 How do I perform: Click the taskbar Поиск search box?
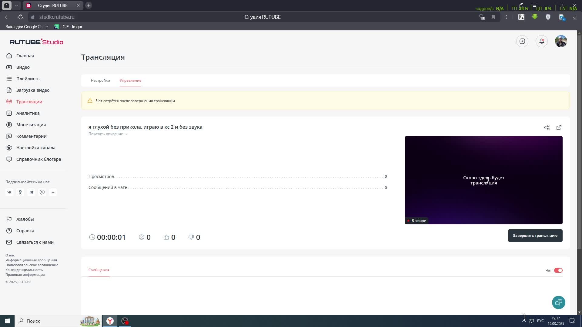coord(58,321)
